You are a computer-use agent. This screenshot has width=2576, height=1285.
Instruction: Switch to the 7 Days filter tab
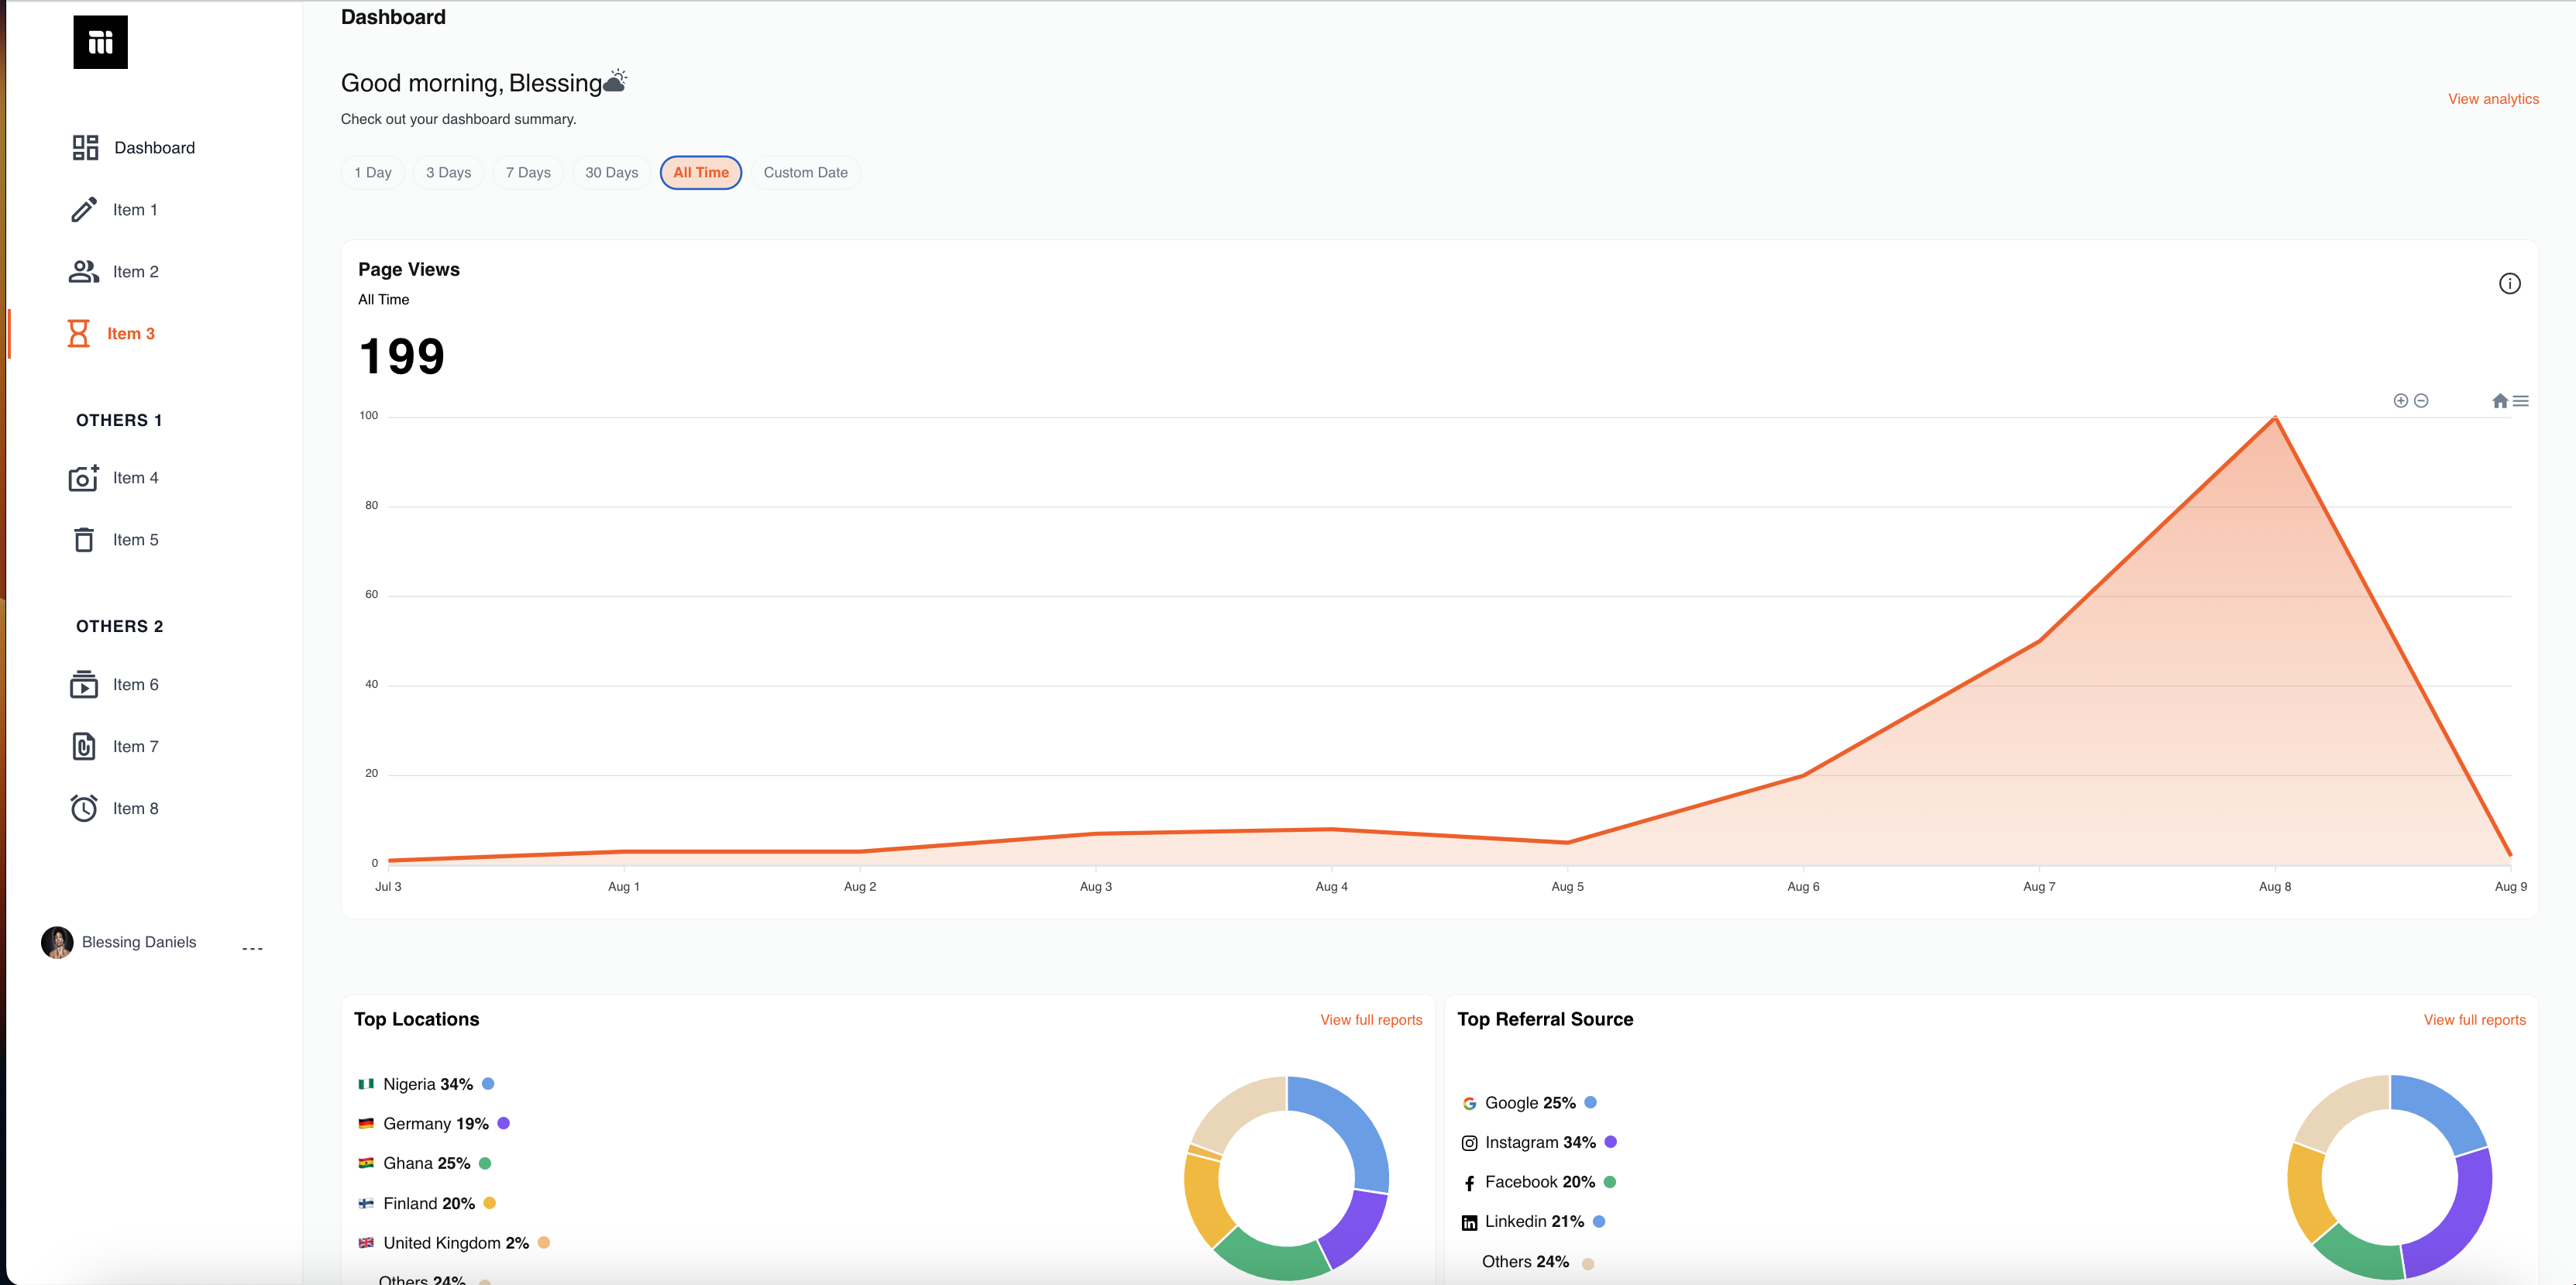click(x=528, y=172)
